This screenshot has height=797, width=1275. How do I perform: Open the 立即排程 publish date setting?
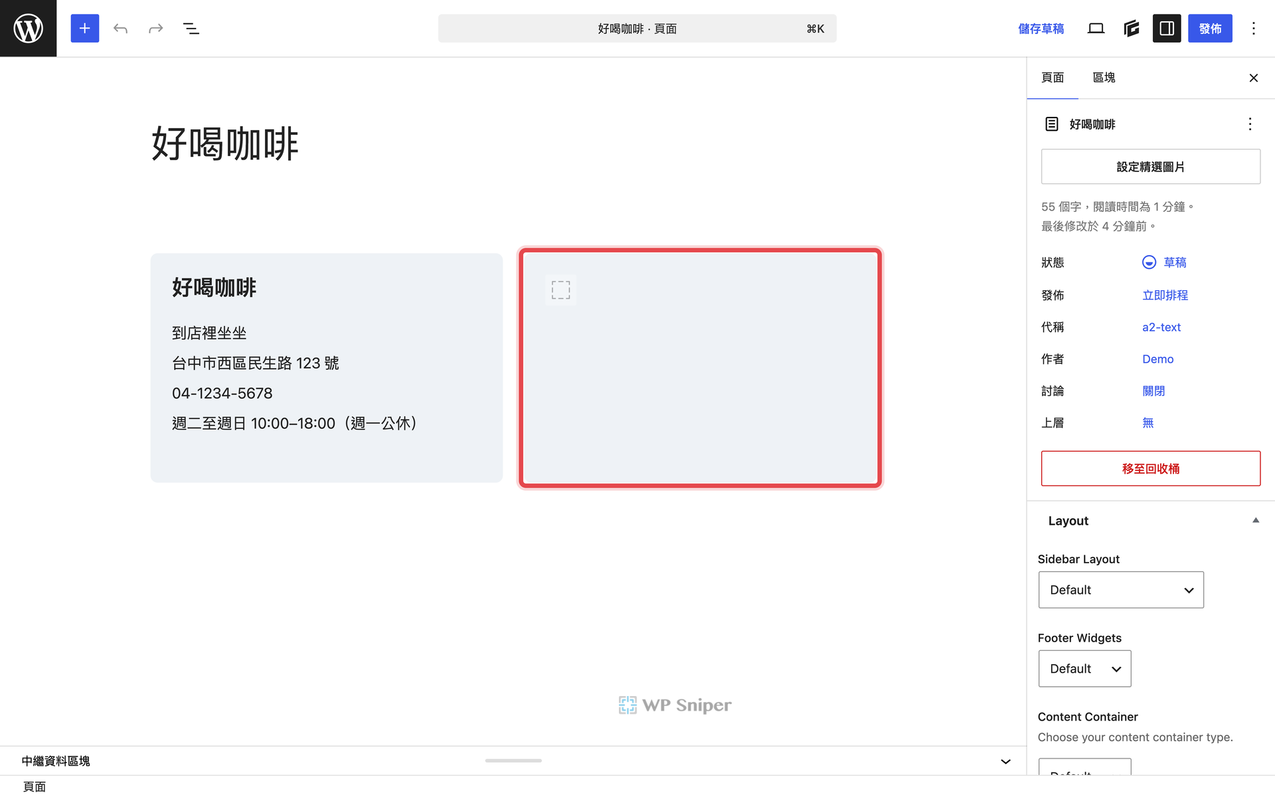1165,295
